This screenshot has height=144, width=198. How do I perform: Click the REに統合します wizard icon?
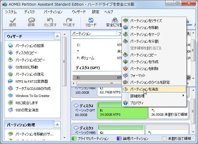pos(10,103)
